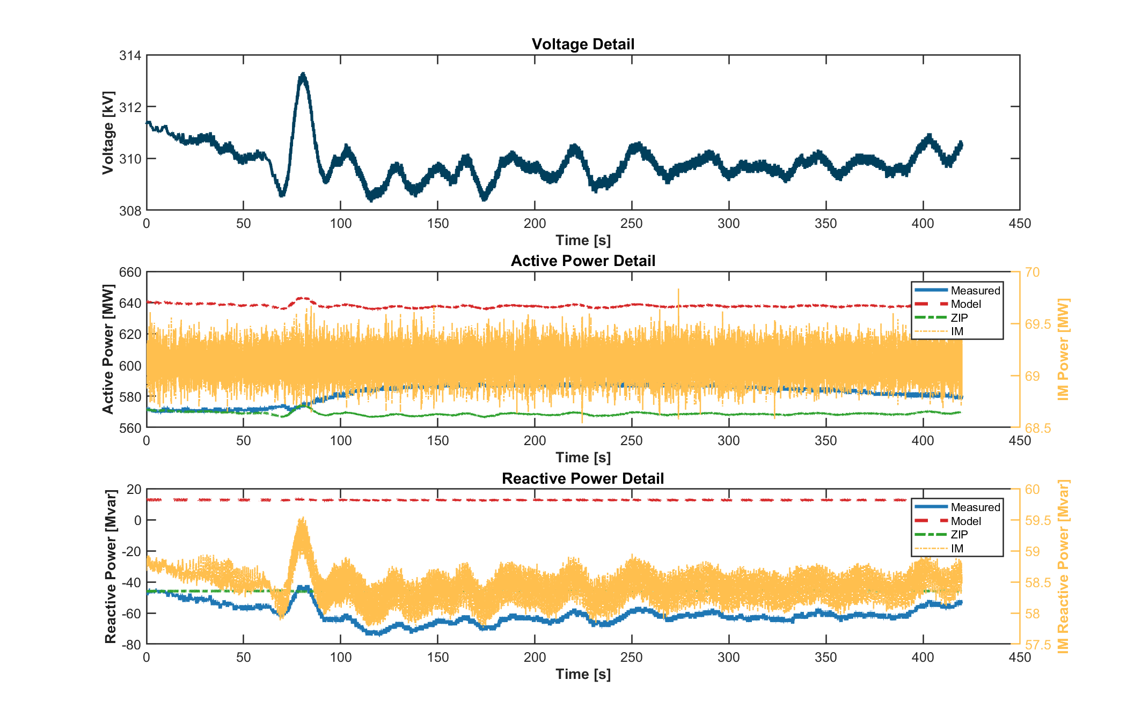Viewport: 1127px width, 724px height.
Task: Click the Voltage [kV] y-axis label
Action: (108, 132)
